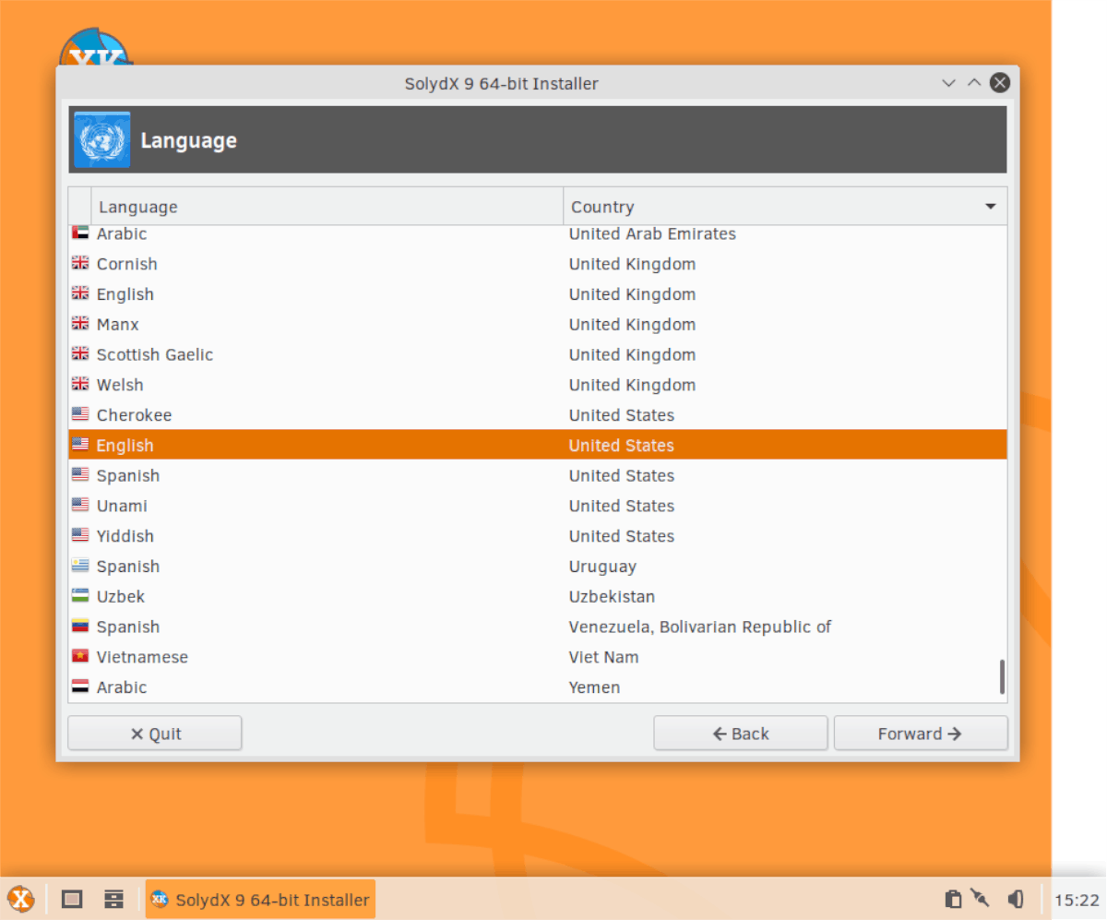Shade the installer window with the down chevron
The width and height of the screenshot is (1107, 920).
[x=948, y=83]
